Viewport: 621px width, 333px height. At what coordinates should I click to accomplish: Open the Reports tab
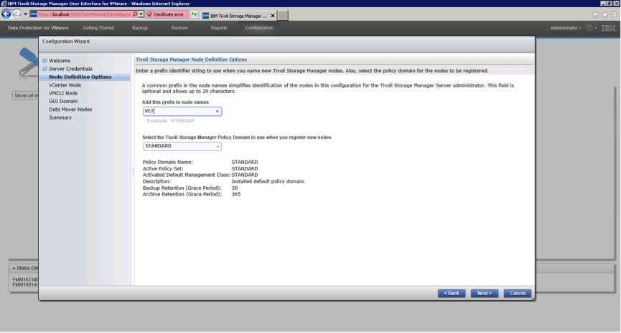pos(219,28)
